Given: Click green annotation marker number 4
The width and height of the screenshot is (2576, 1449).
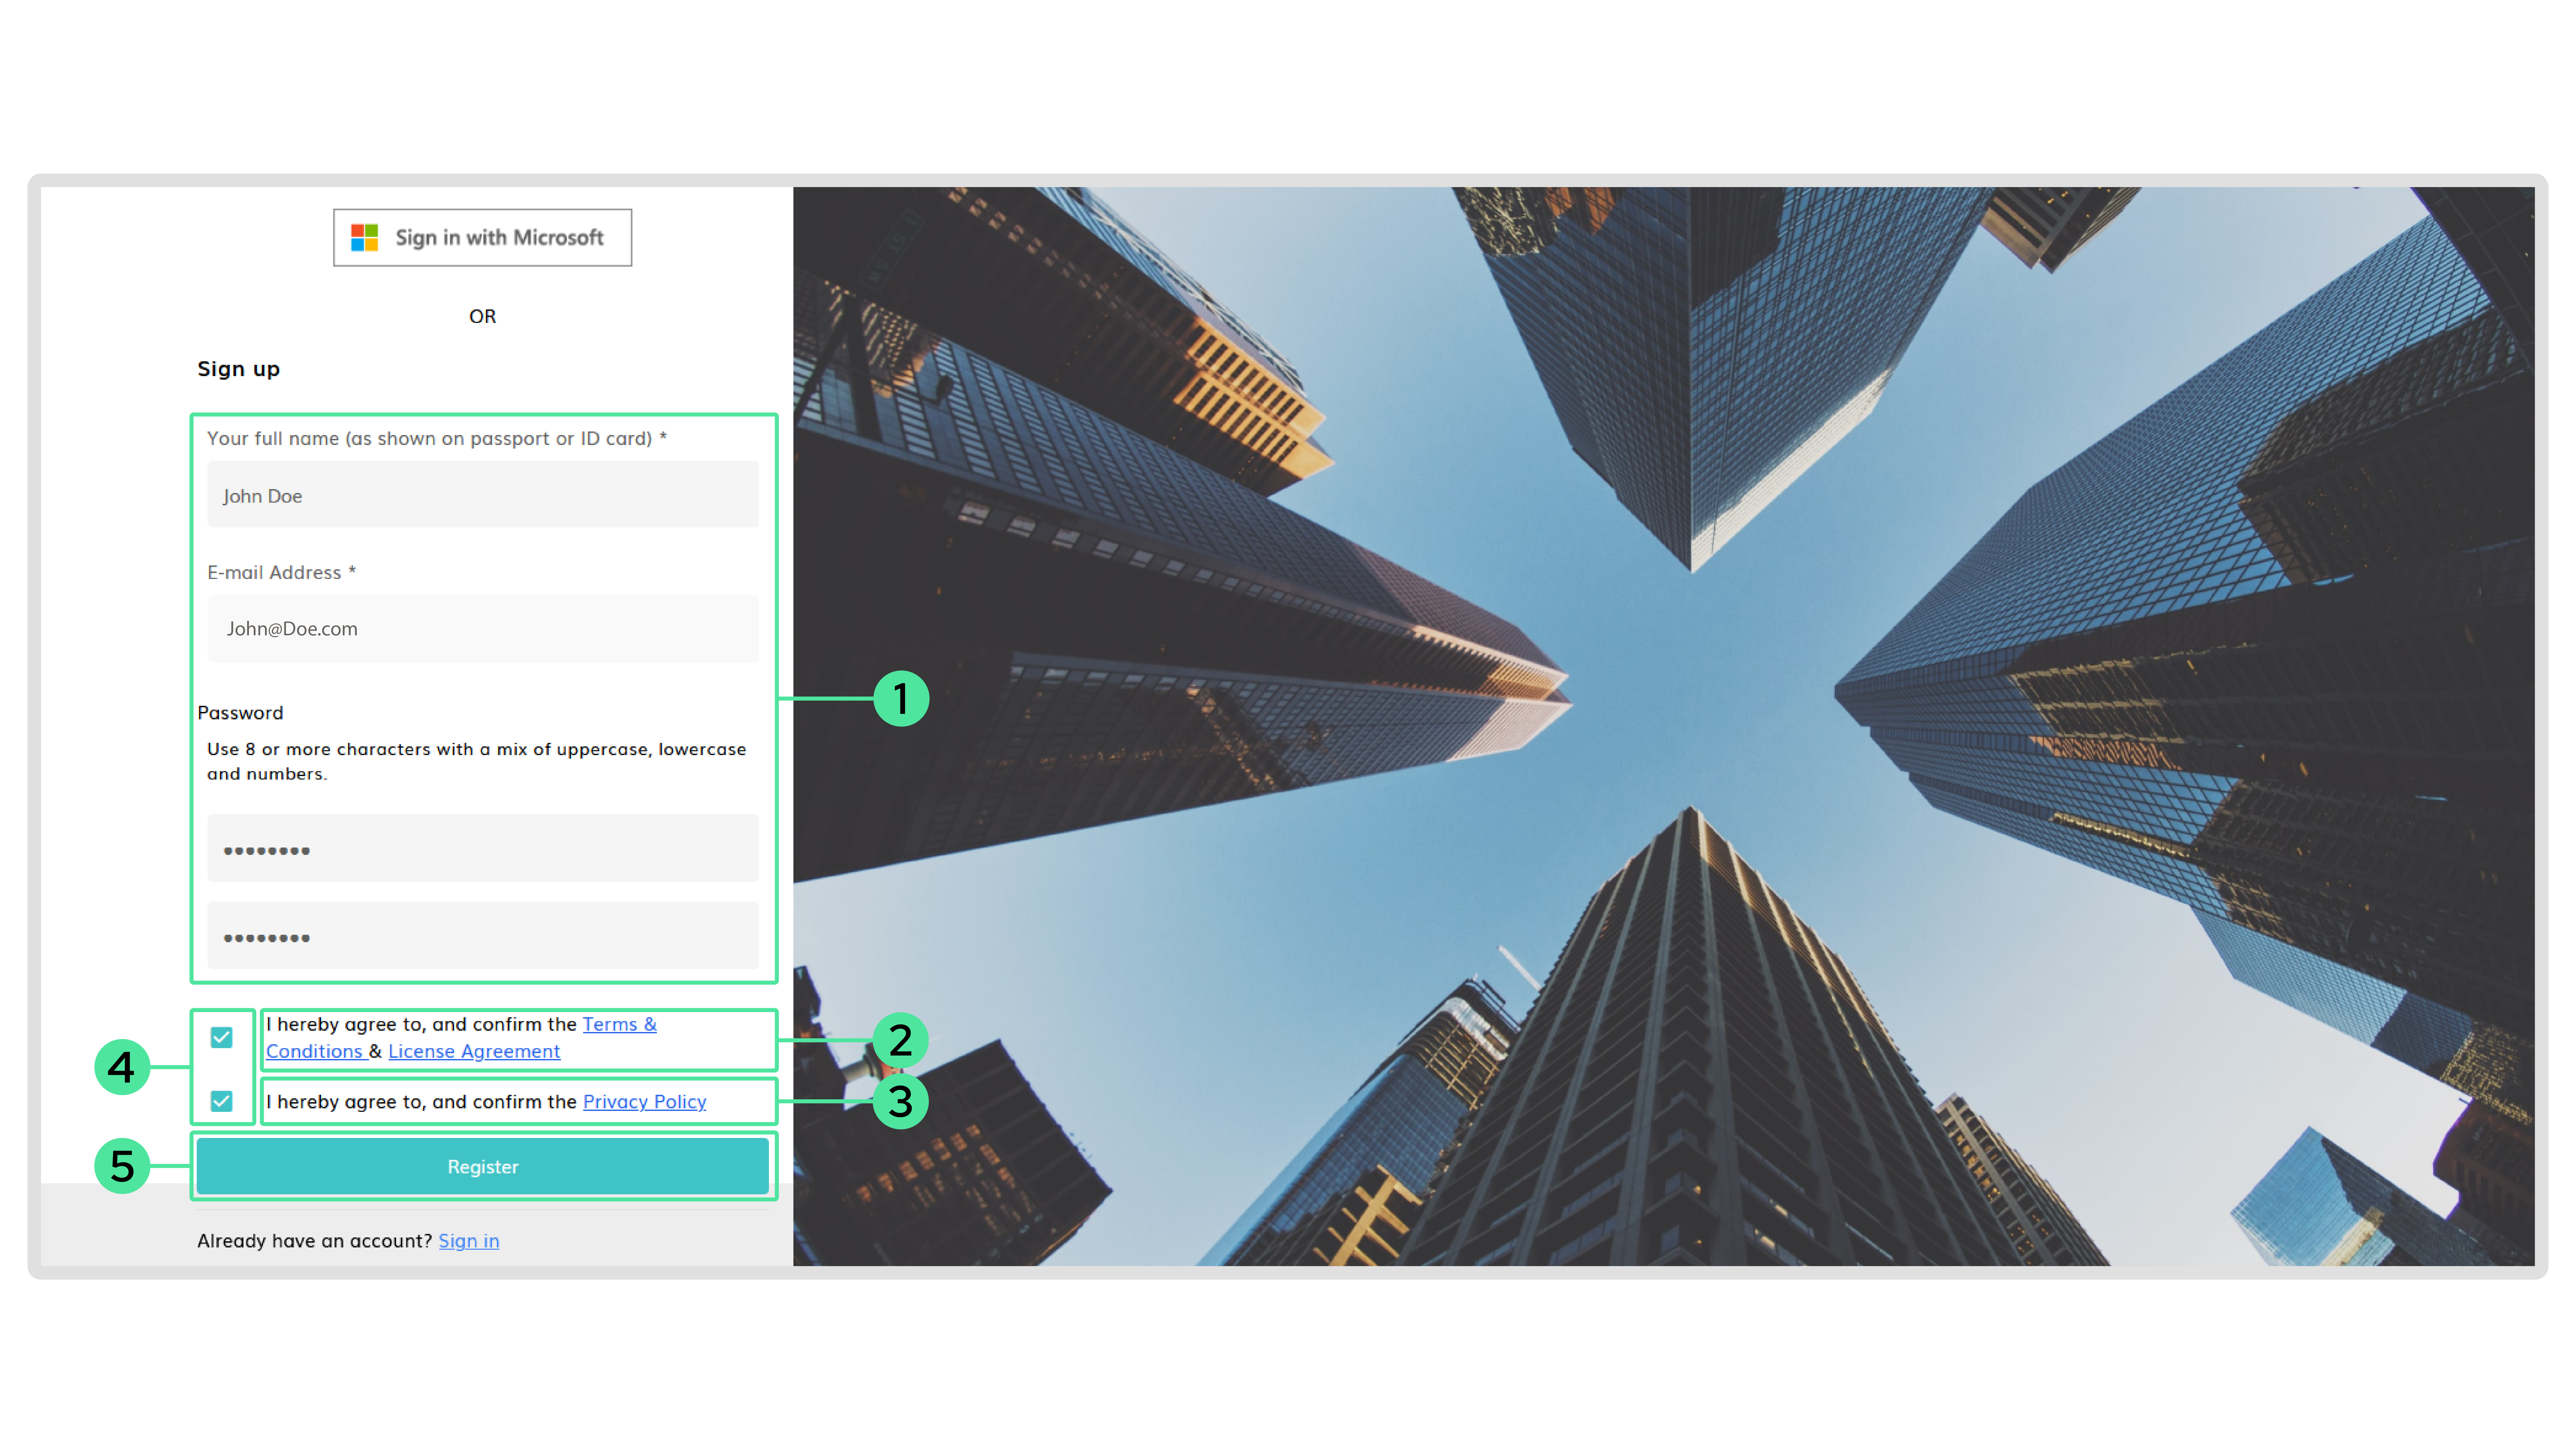Looking at the screenshot, I should [x=122, y=1067].
